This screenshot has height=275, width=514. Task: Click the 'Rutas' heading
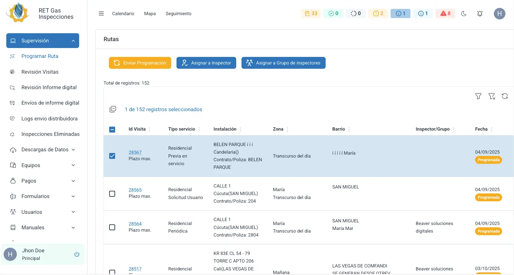pos(111,39)
